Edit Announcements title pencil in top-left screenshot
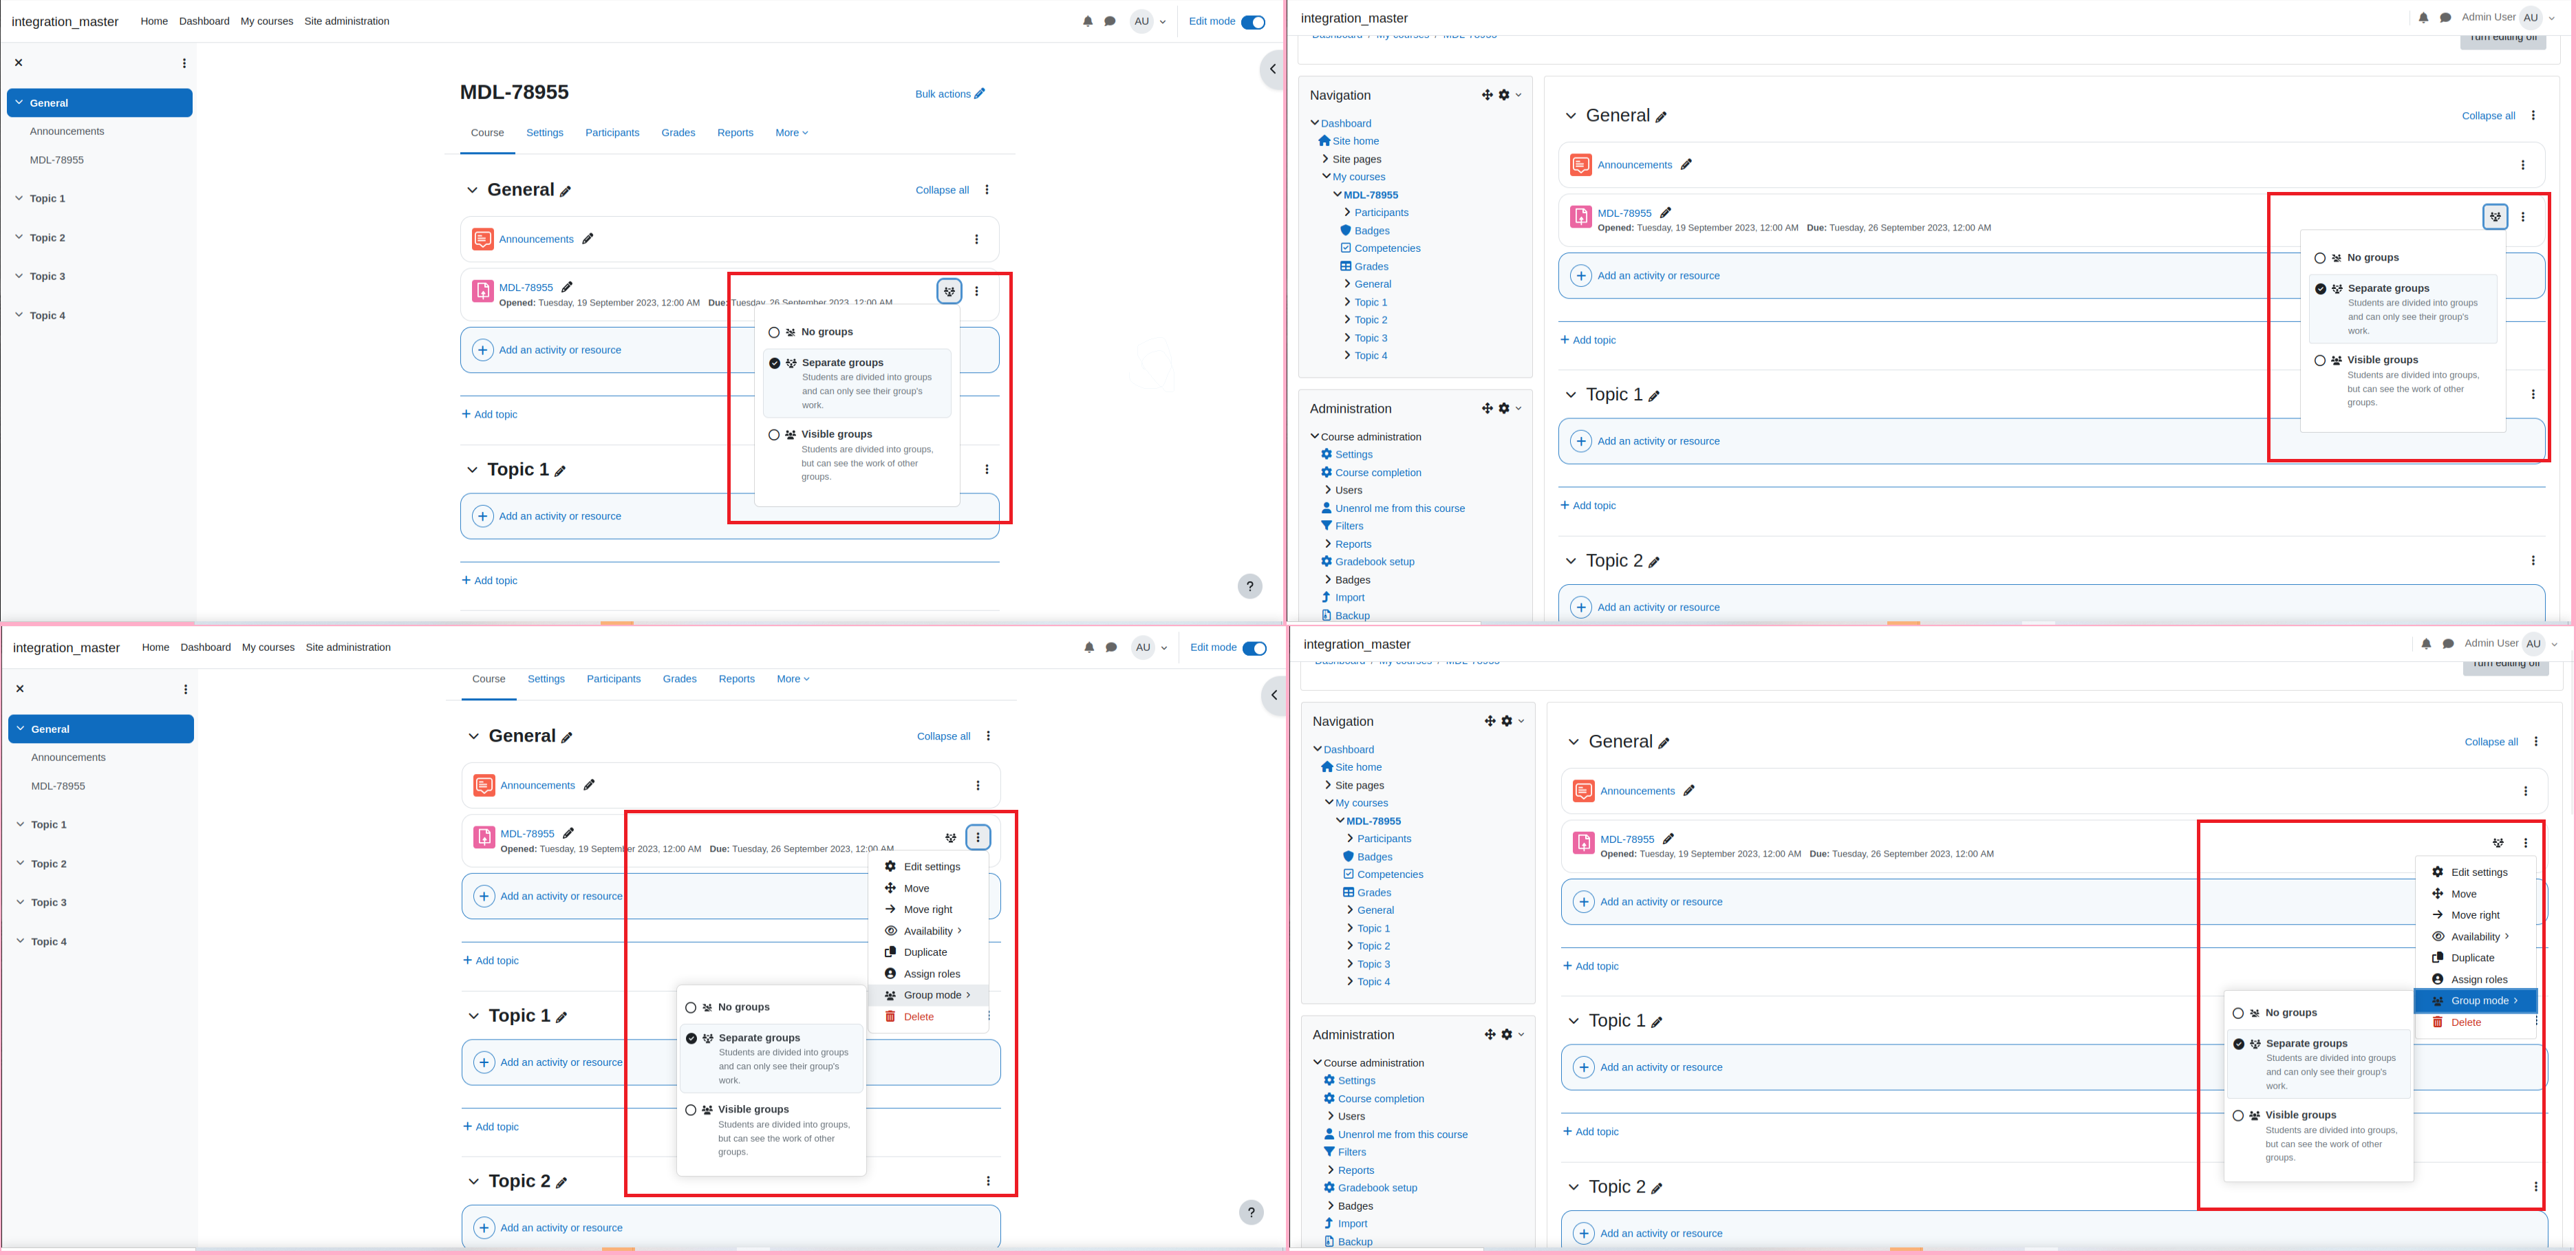Image resolution: width=2576 pixels, height=1255 pixels. coord(588,239)
